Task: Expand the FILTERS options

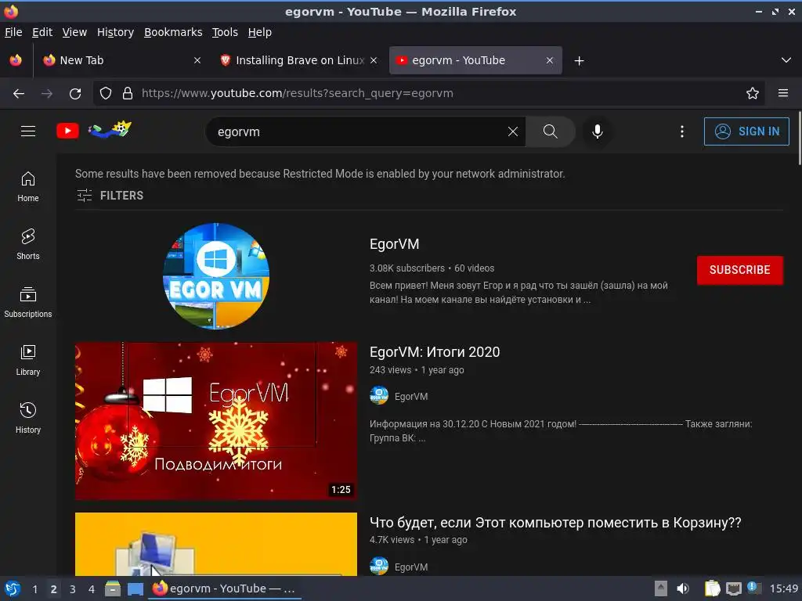Action: pos(110,195)
